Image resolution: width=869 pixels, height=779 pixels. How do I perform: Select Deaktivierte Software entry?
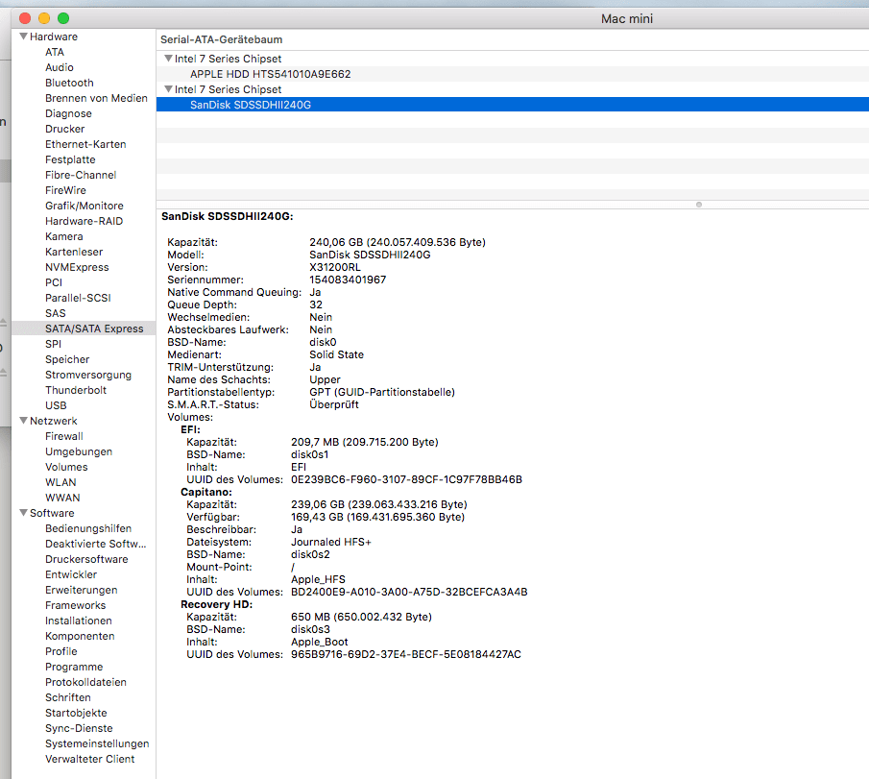tap(96, 544)
